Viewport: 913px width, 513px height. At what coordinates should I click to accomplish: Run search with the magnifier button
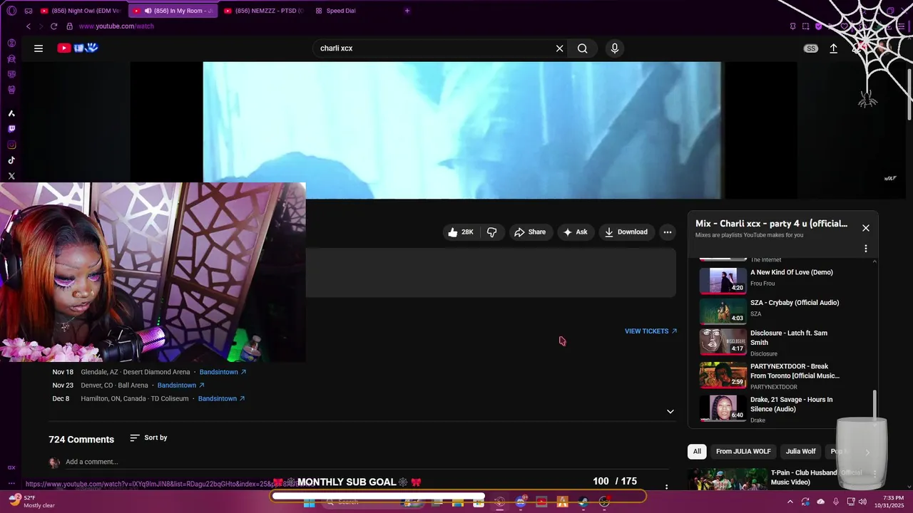[x=583, y=48]
